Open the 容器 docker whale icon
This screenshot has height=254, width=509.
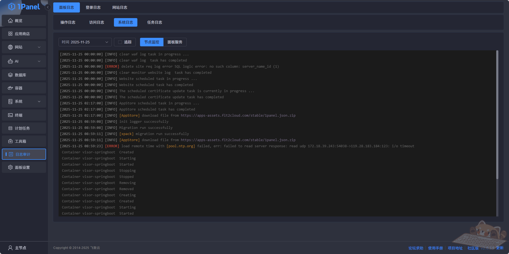coord(10,88)
